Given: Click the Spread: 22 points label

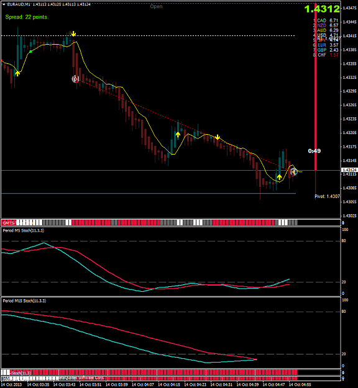Looking at the screenshot, I should point(27,17).
